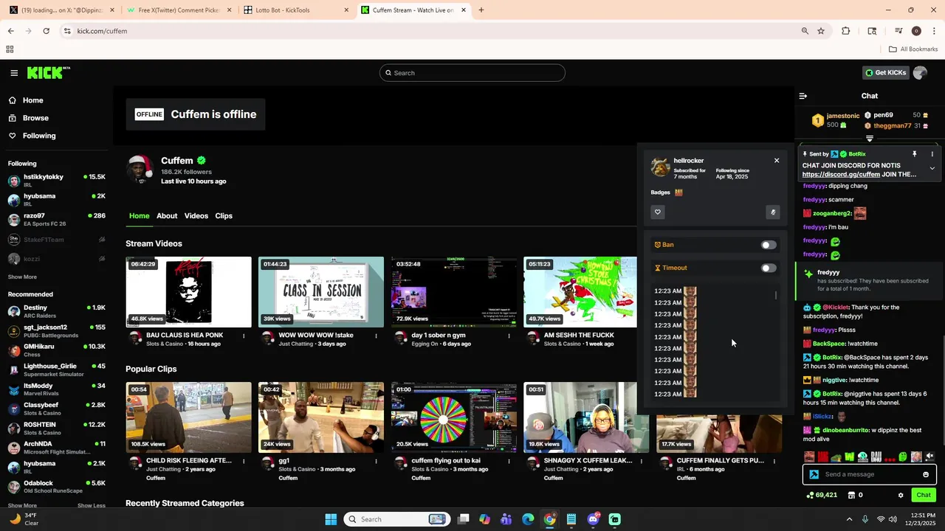Insert the green W quick emote

850,457
